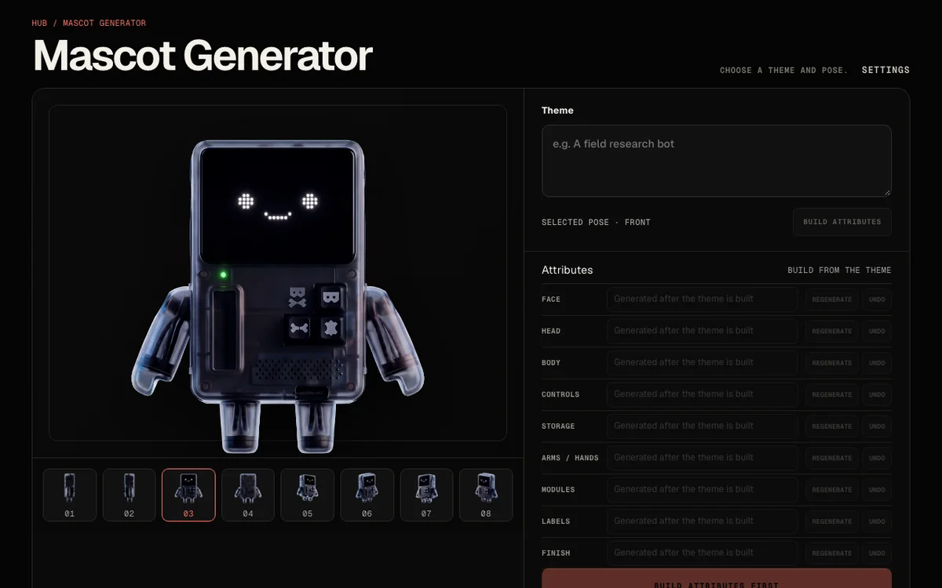Viewport: 942px width, 588px height.
Task: Undo the Head attribute
Action: 877,331
